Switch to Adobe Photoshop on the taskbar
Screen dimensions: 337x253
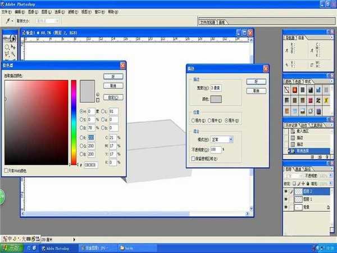coord(58,249)
